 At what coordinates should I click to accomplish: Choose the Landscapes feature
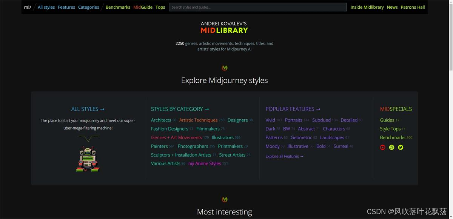(x=332, y=137)
